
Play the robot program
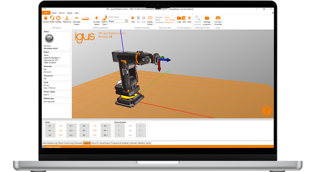click(x=133, y=19)
